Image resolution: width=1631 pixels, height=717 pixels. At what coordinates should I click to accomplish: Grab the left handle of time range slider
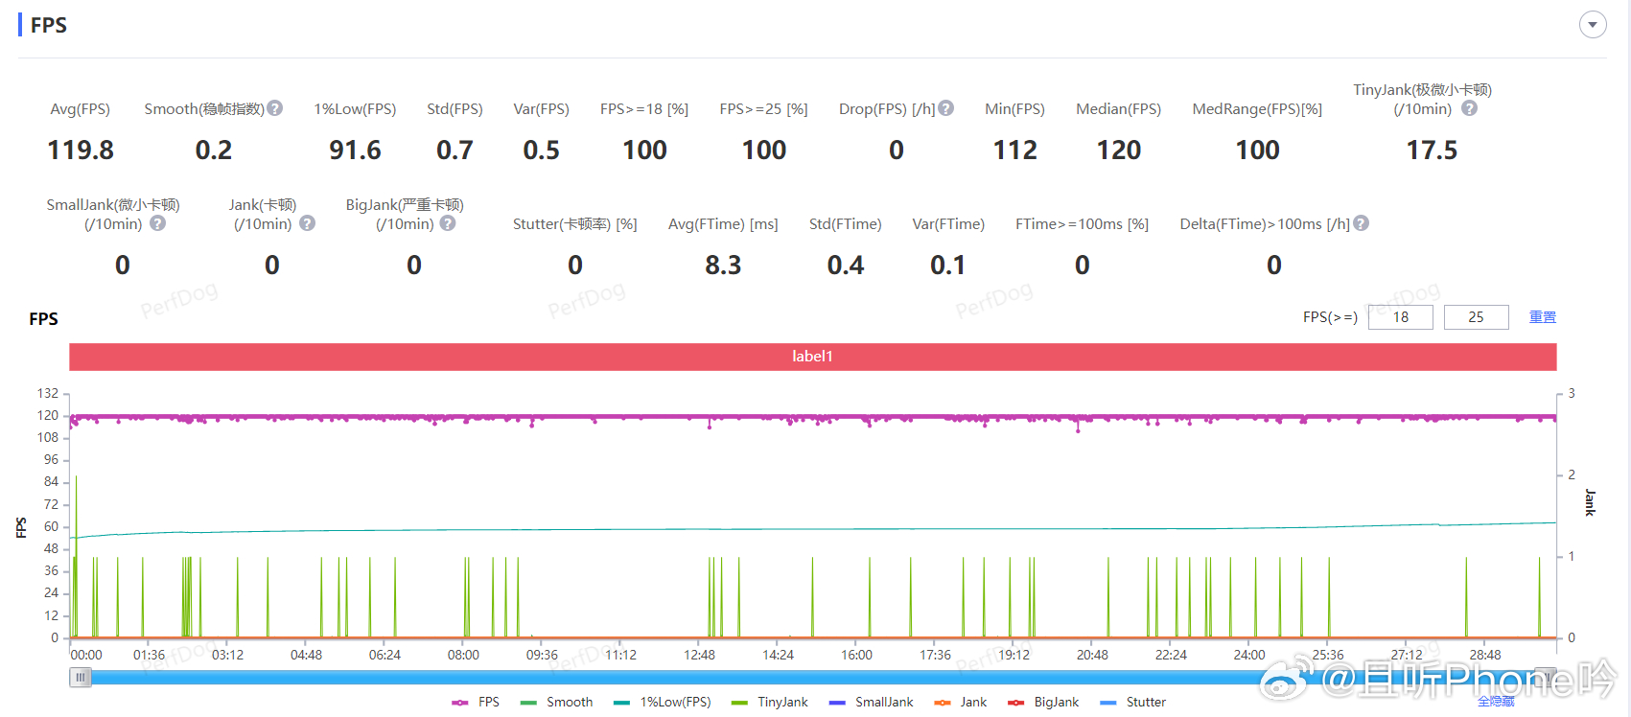81,678
